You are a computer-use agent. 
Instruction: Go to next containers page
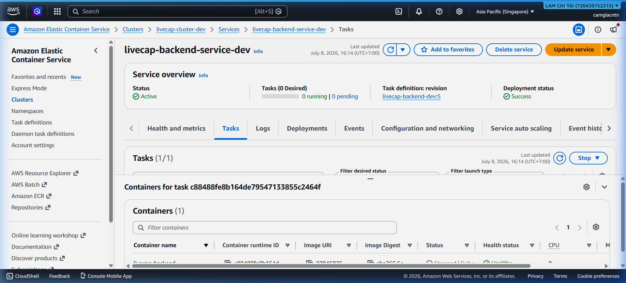(x=580, y=228)
